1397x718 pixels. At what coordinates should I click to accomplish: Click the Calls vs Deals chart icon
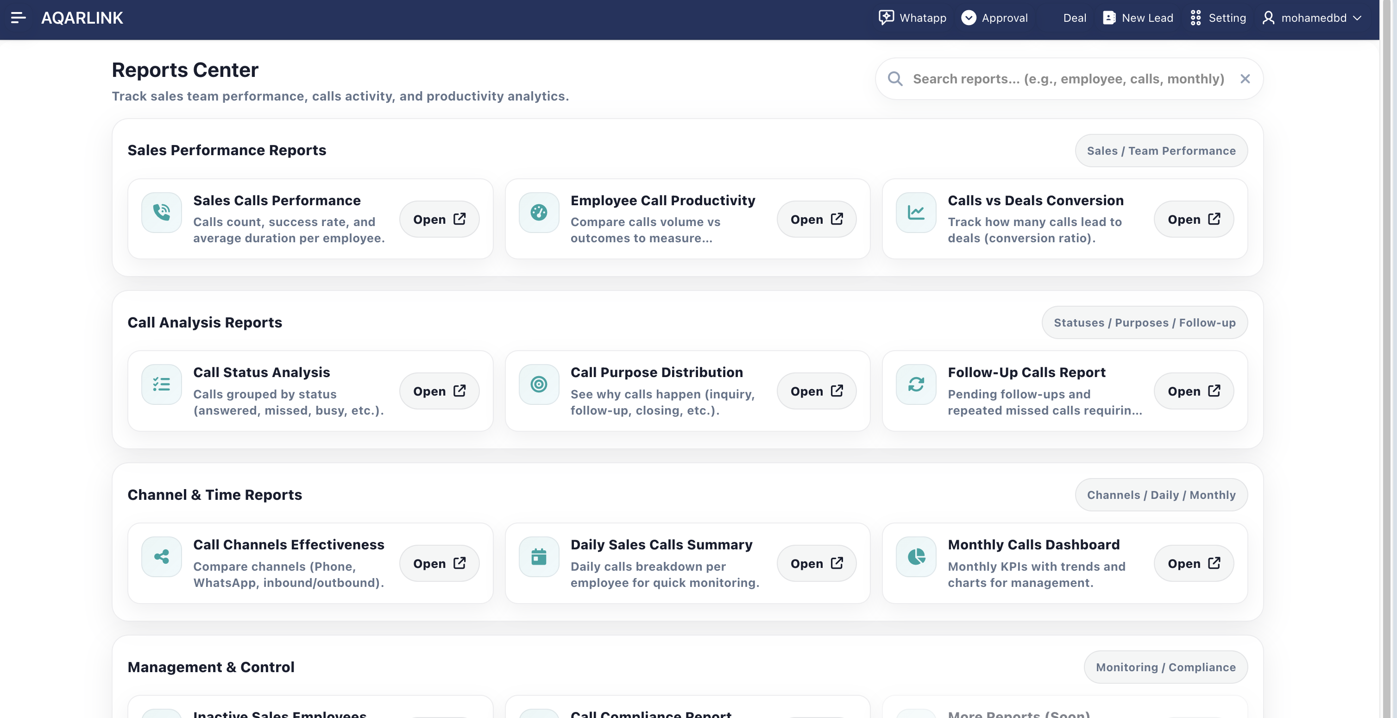(915, 212)
